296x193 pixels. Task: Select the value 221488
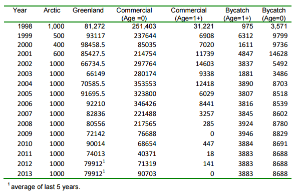coord(145,114)
